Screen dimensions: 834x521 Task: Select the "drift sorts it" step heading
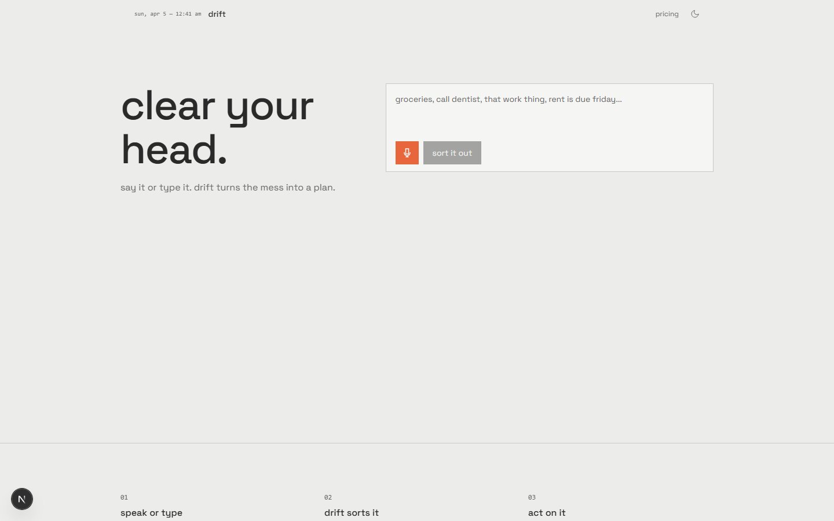(x=351, y=513)
